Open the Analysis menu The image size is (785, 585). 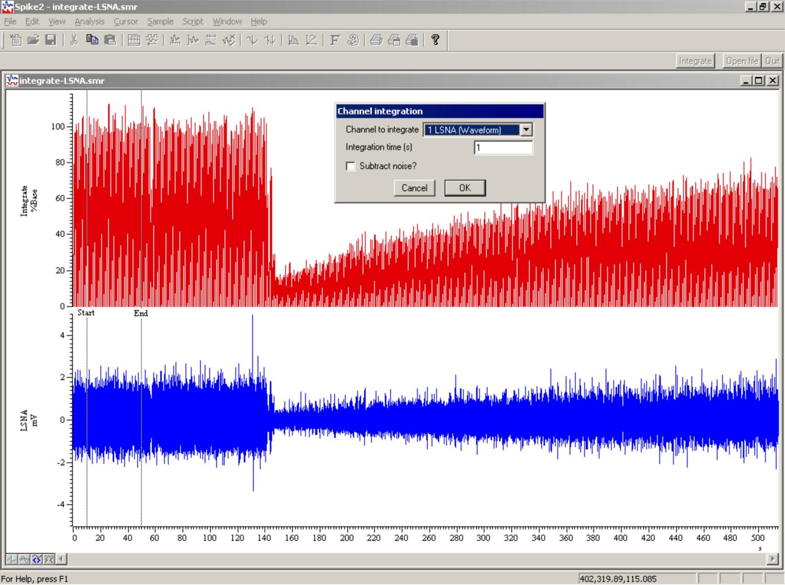point(89,21)
